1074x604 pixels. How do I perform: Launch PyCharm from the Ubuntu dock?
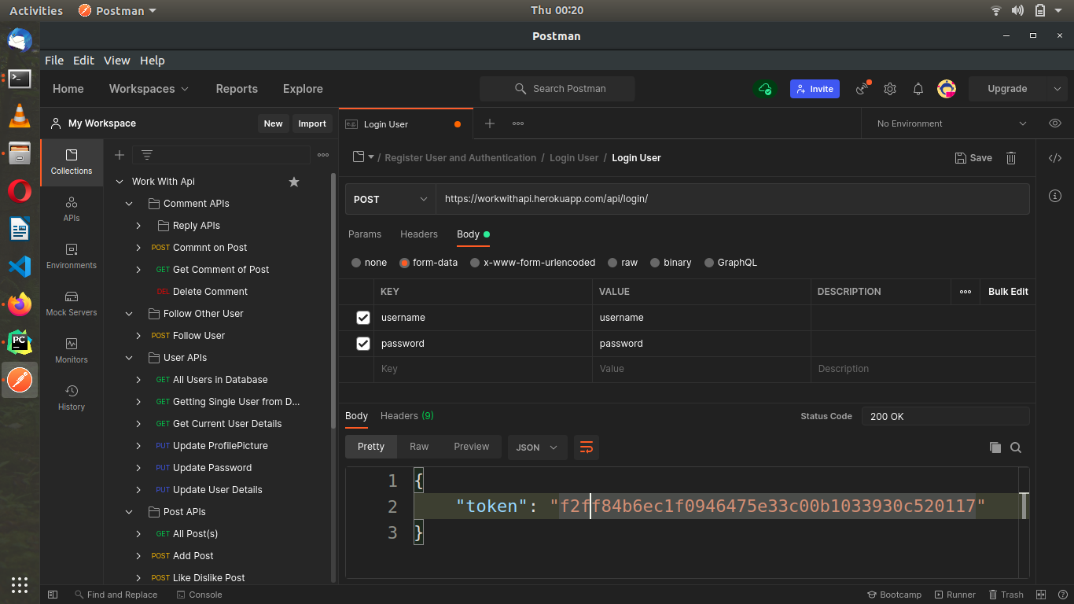point(20,342)
